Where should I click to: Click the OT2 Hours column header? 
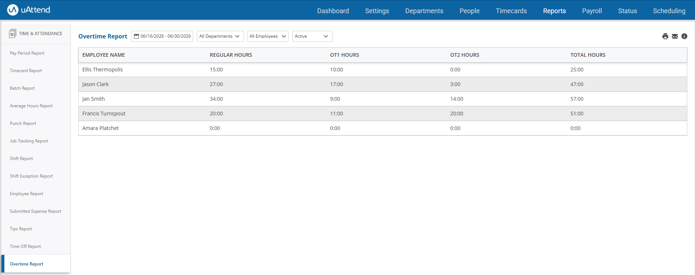pyautogui.click(x=465, y=55)
